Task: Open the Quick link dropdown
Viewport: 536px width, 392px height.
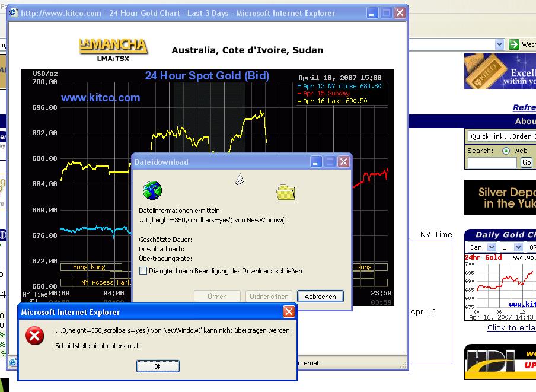Action: (501, 136)
